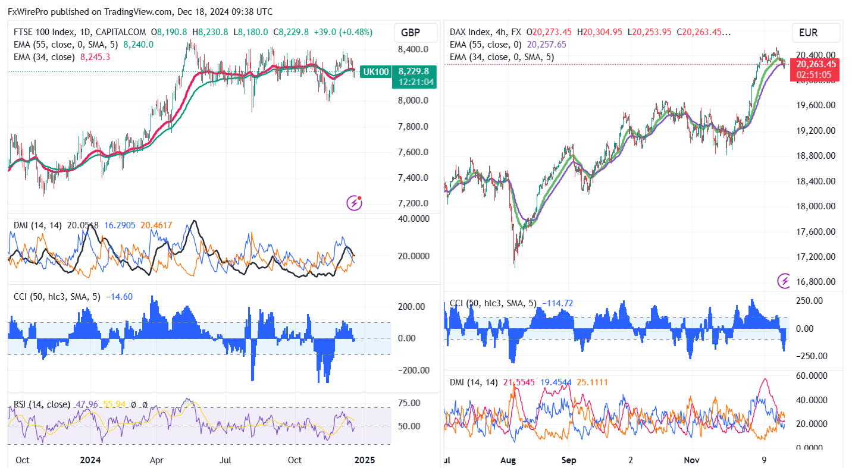Click the 19,600.00 price axis label
Viewport: 852px width, 468px height.
[816, 105]
